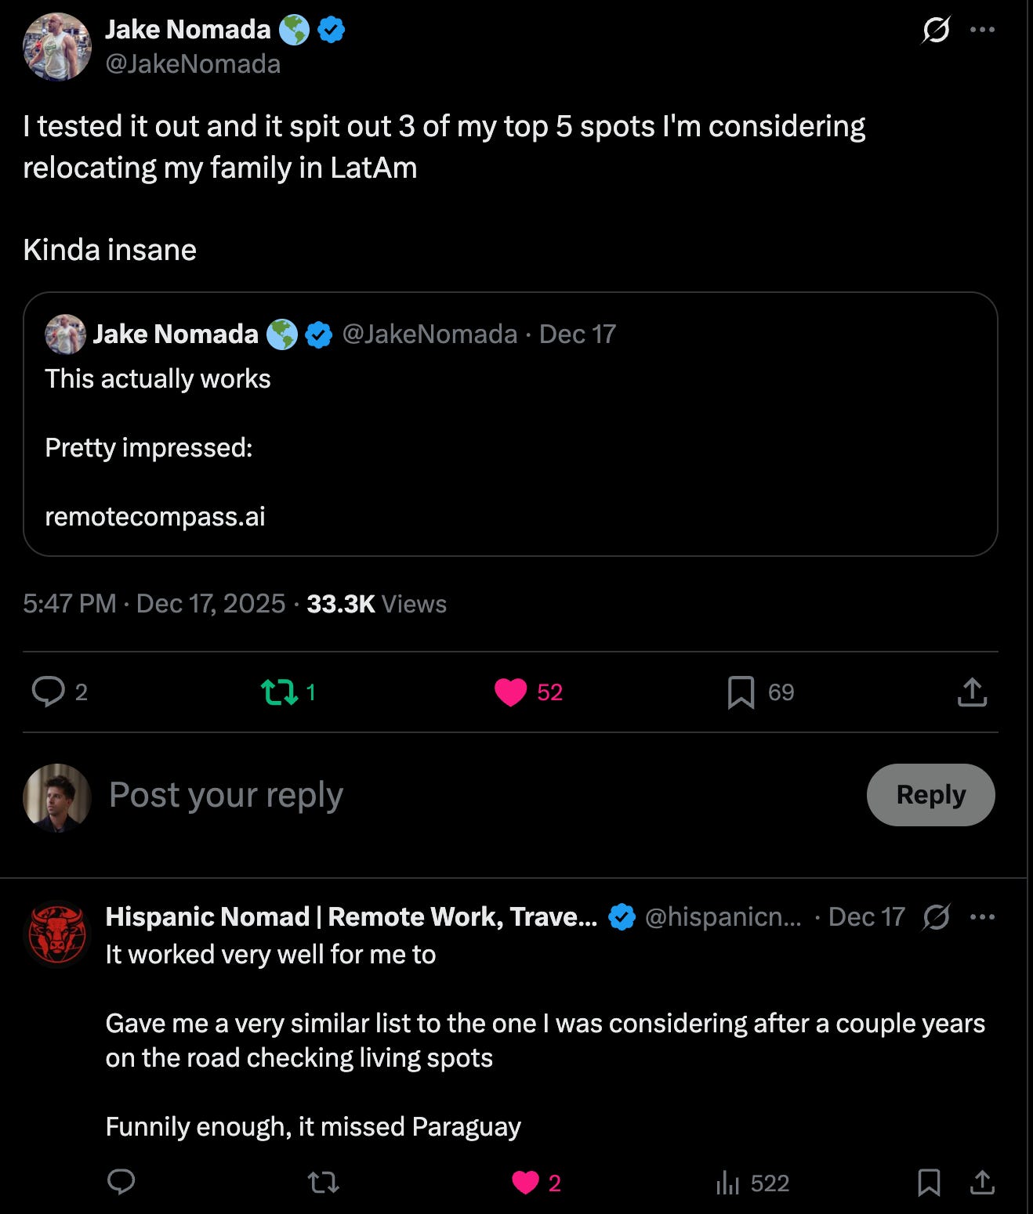Expand more options on Hispanic Nomad's reply

(982, 916)
